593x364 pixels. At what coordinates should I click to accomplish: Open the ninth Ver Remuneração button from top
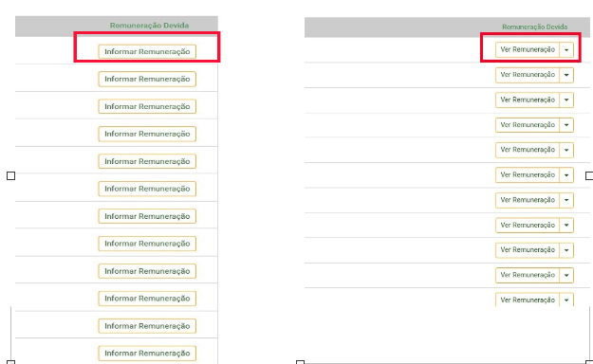click(x=528, y=250)
